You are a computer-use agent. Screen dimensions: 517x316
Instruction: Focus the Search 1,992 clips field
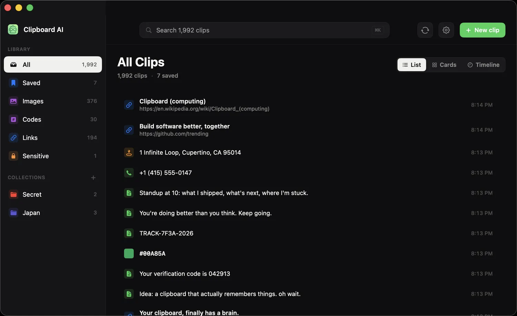coord(264,30)
